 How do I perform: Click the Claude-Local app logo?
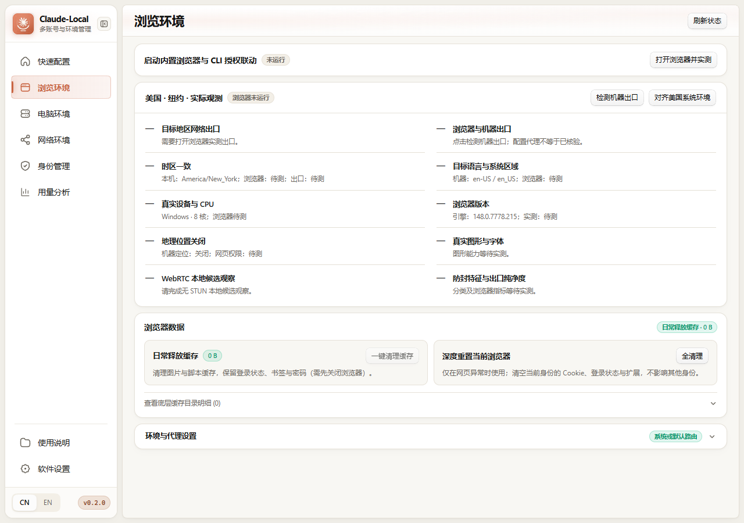click(23, 24)
